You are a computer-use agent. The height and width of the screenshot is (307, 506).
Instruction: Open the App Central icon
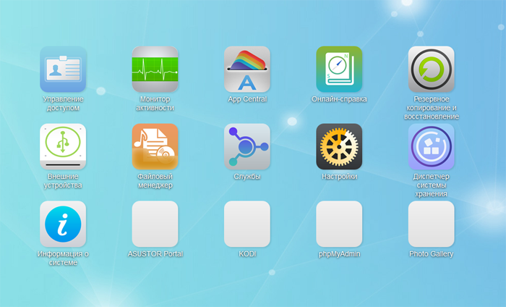point(247,70)
